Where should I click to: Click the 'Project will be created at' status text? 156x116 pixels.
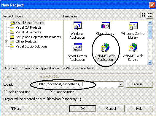tap(43, 99)
